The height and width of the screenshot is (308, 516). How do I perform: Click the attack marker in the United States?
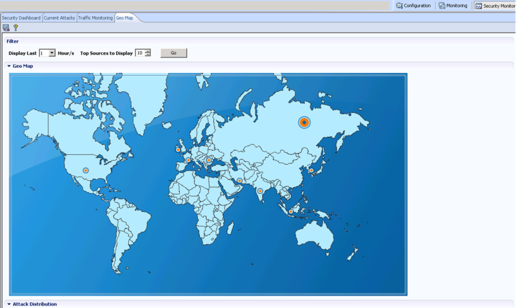(86, 170)
